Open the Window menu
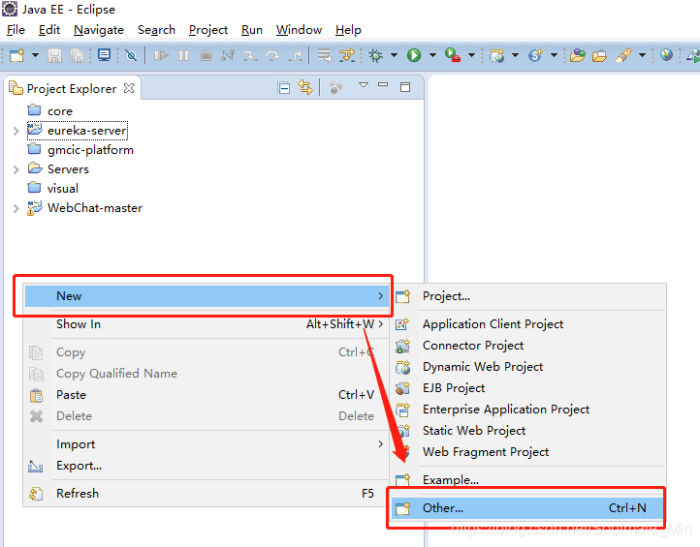This screenshot has height=547, width=700. (x=299, y=30)
